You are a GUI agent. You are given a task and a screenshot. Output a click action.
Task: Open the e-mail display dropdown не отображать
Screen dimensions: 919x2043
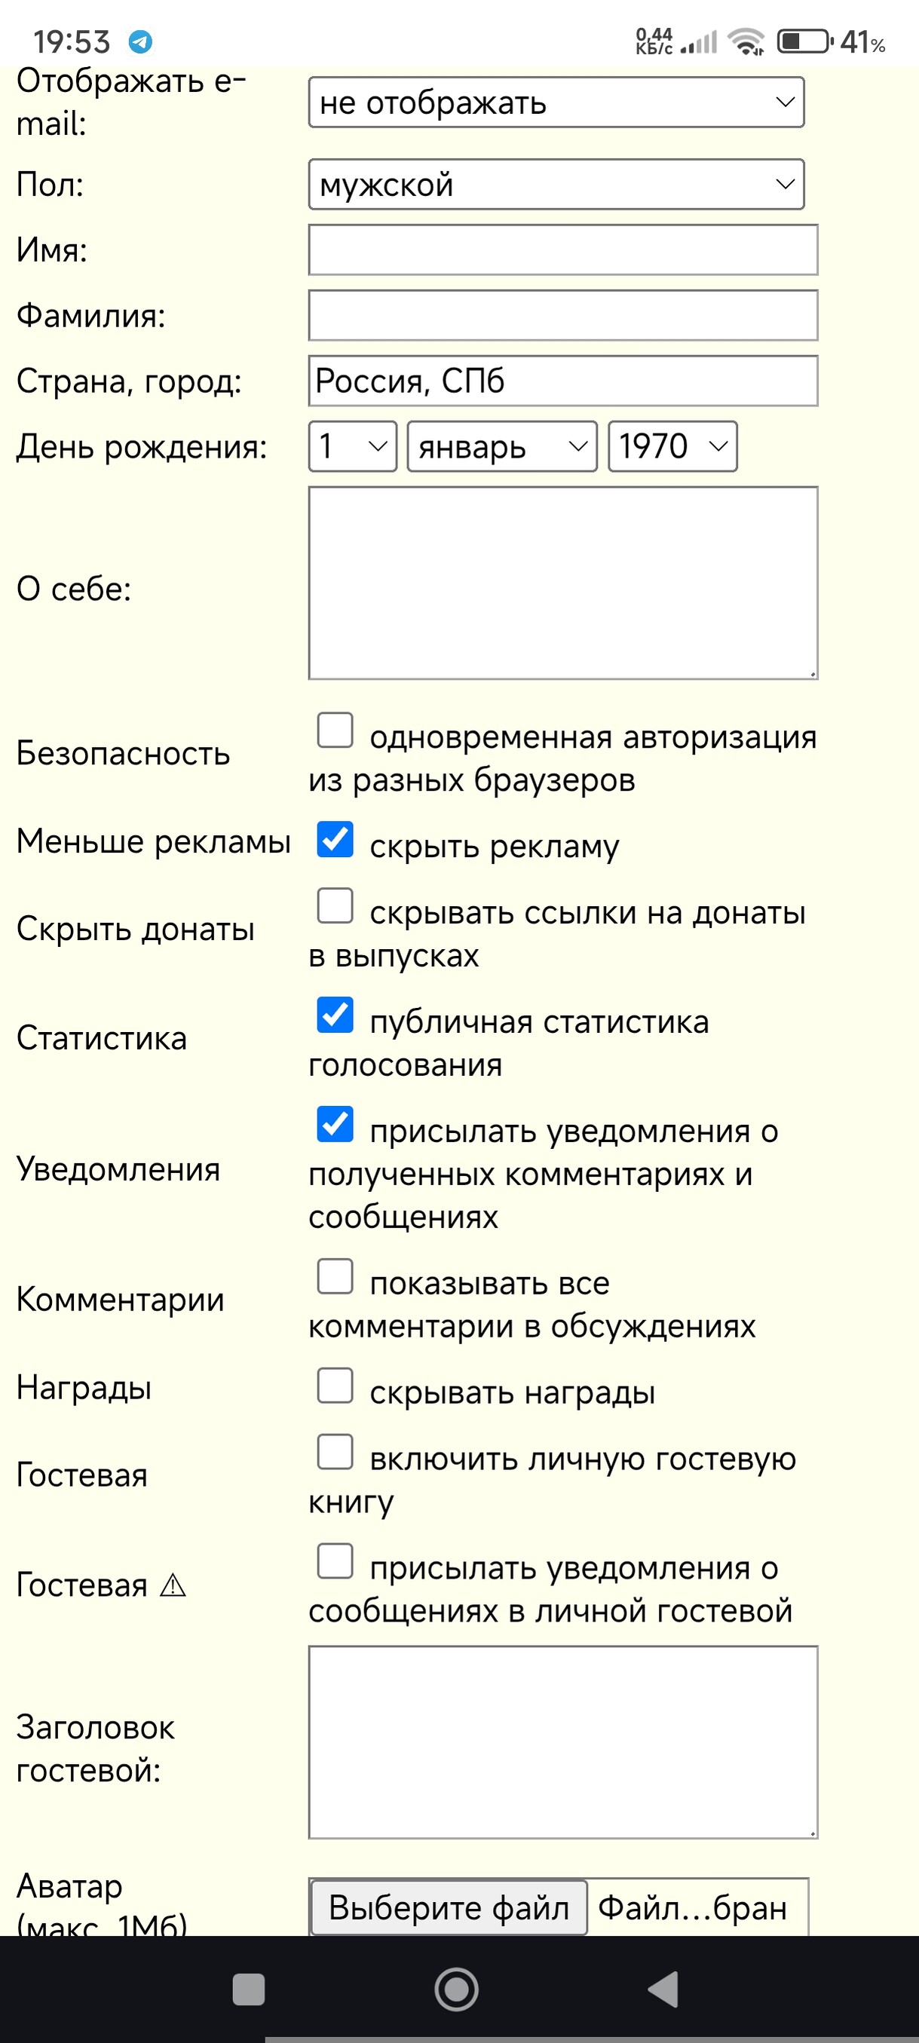click(x=556, y=103)
